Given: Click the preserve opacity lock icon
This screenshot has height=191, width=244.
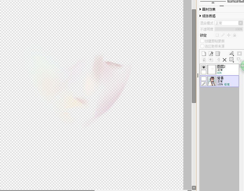Looking at the screenshot, I should pyautogui.click(x=217, y=35).
